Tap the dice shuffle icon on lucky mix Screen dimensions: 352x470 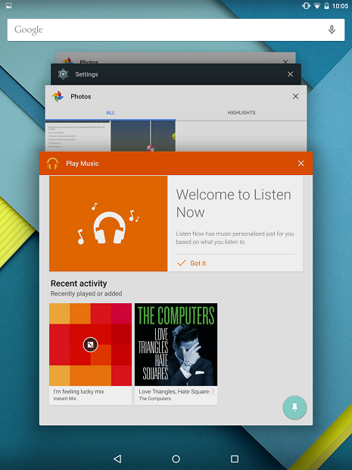(x=90, y=345)
